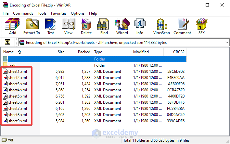Add an archive Comment

coord(183,24)
